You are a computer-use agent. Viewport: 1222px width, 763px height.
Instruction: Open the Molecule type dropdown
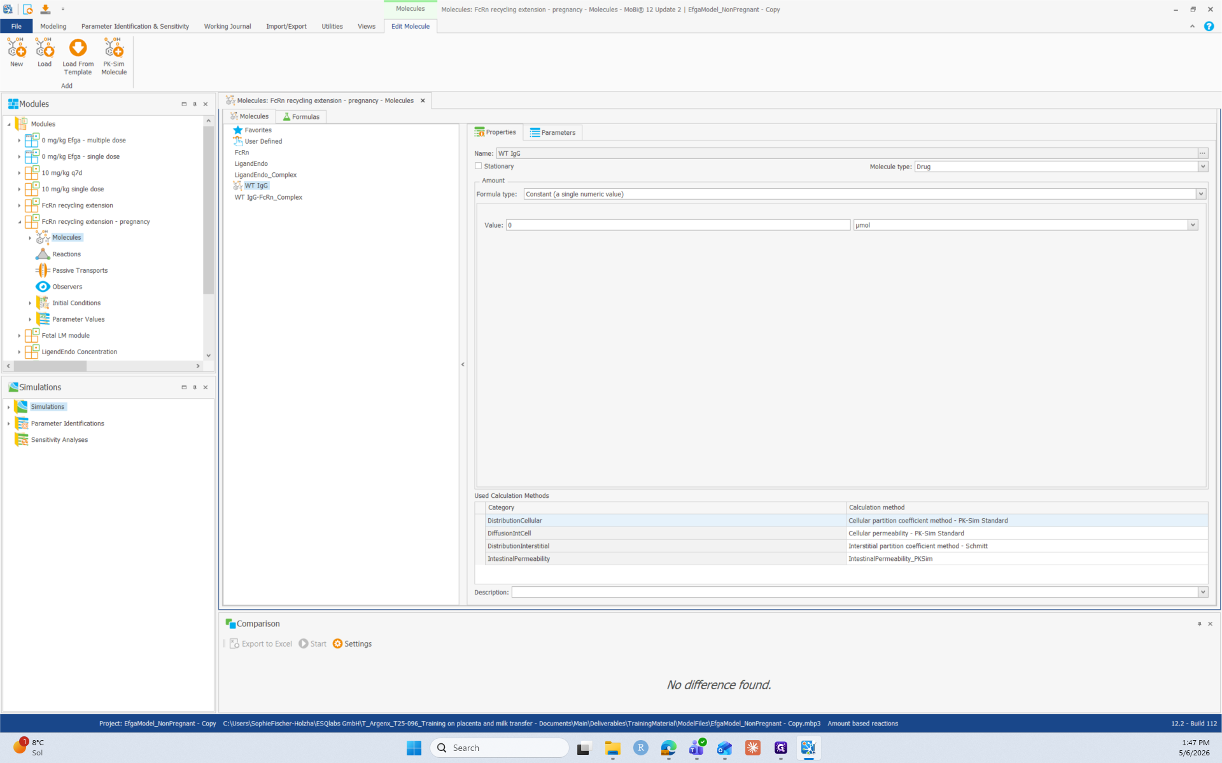pyautogui.click(x=1202, y=167)
